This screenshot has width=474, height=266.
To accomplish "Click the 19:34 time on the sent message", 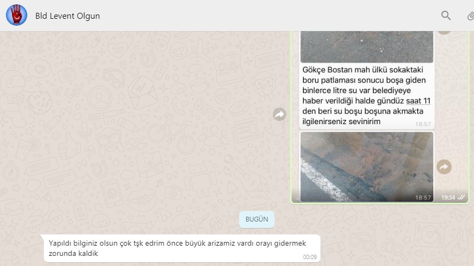I will (x=447, y=197).
